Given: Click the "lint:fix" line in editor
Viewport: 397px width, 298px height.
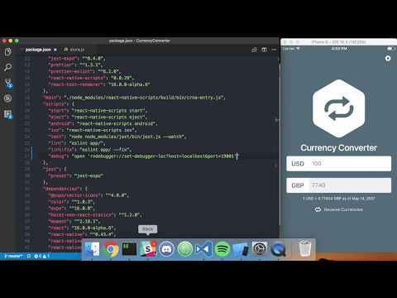Looking at the screenshot, I should pyautogui.click(x=90, y=150).
